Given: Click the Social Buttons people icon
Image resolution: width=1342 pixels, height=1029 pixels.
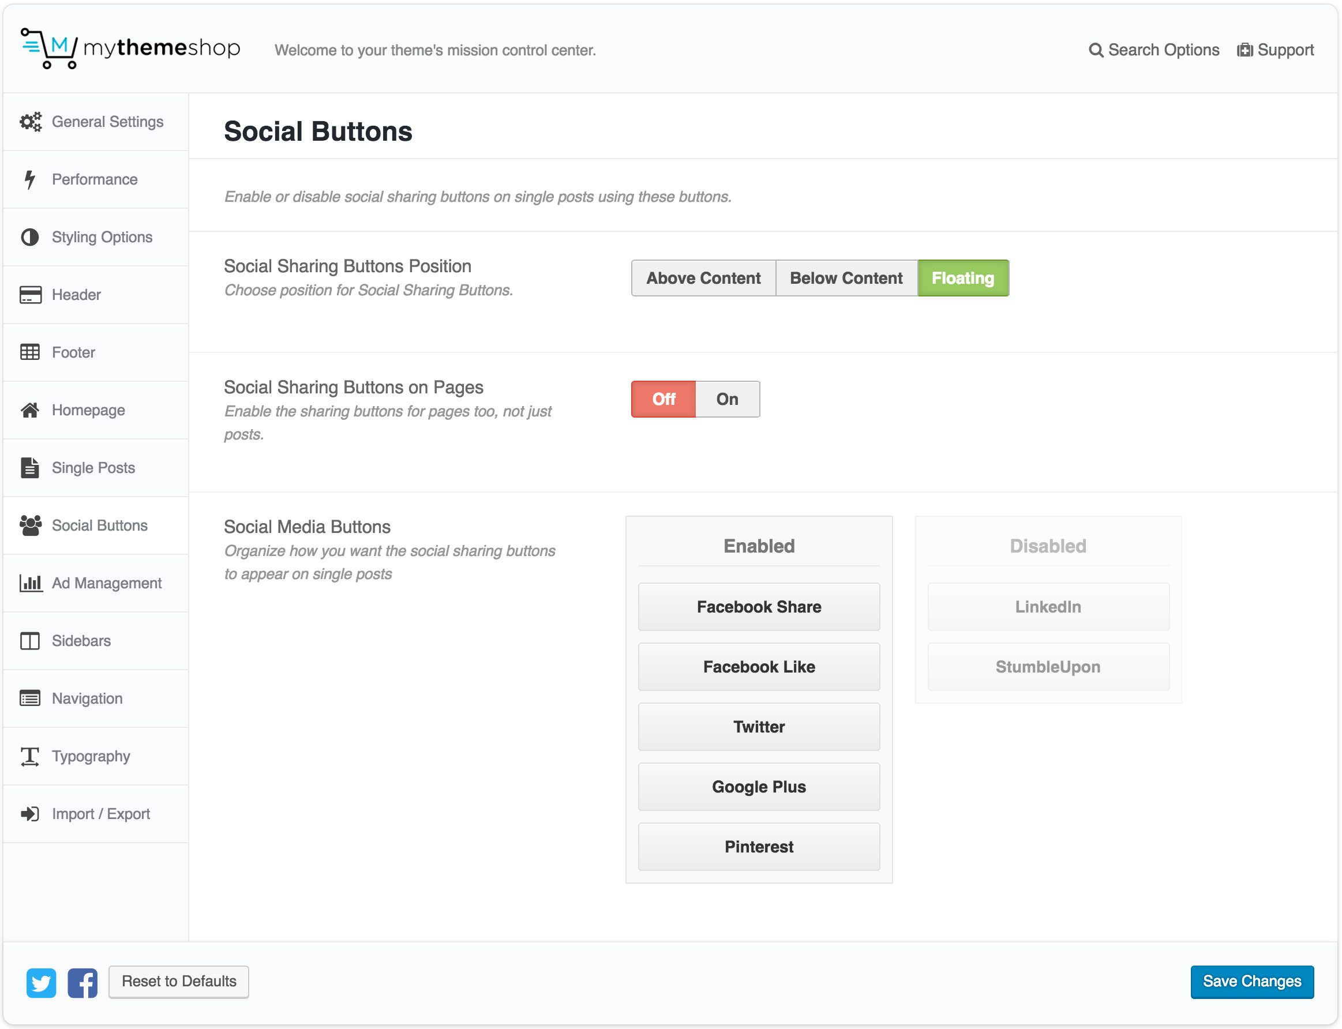Looking at the screenshot, I should tap(30, 525).
